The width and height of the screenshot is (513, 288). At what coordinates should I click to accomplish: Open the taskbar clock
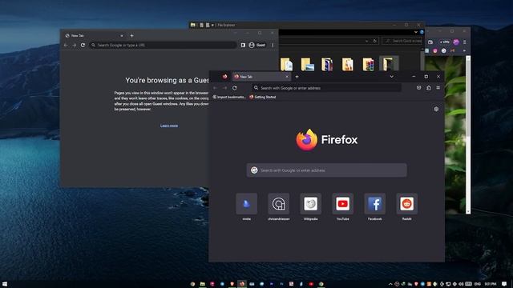click(491, 284)
